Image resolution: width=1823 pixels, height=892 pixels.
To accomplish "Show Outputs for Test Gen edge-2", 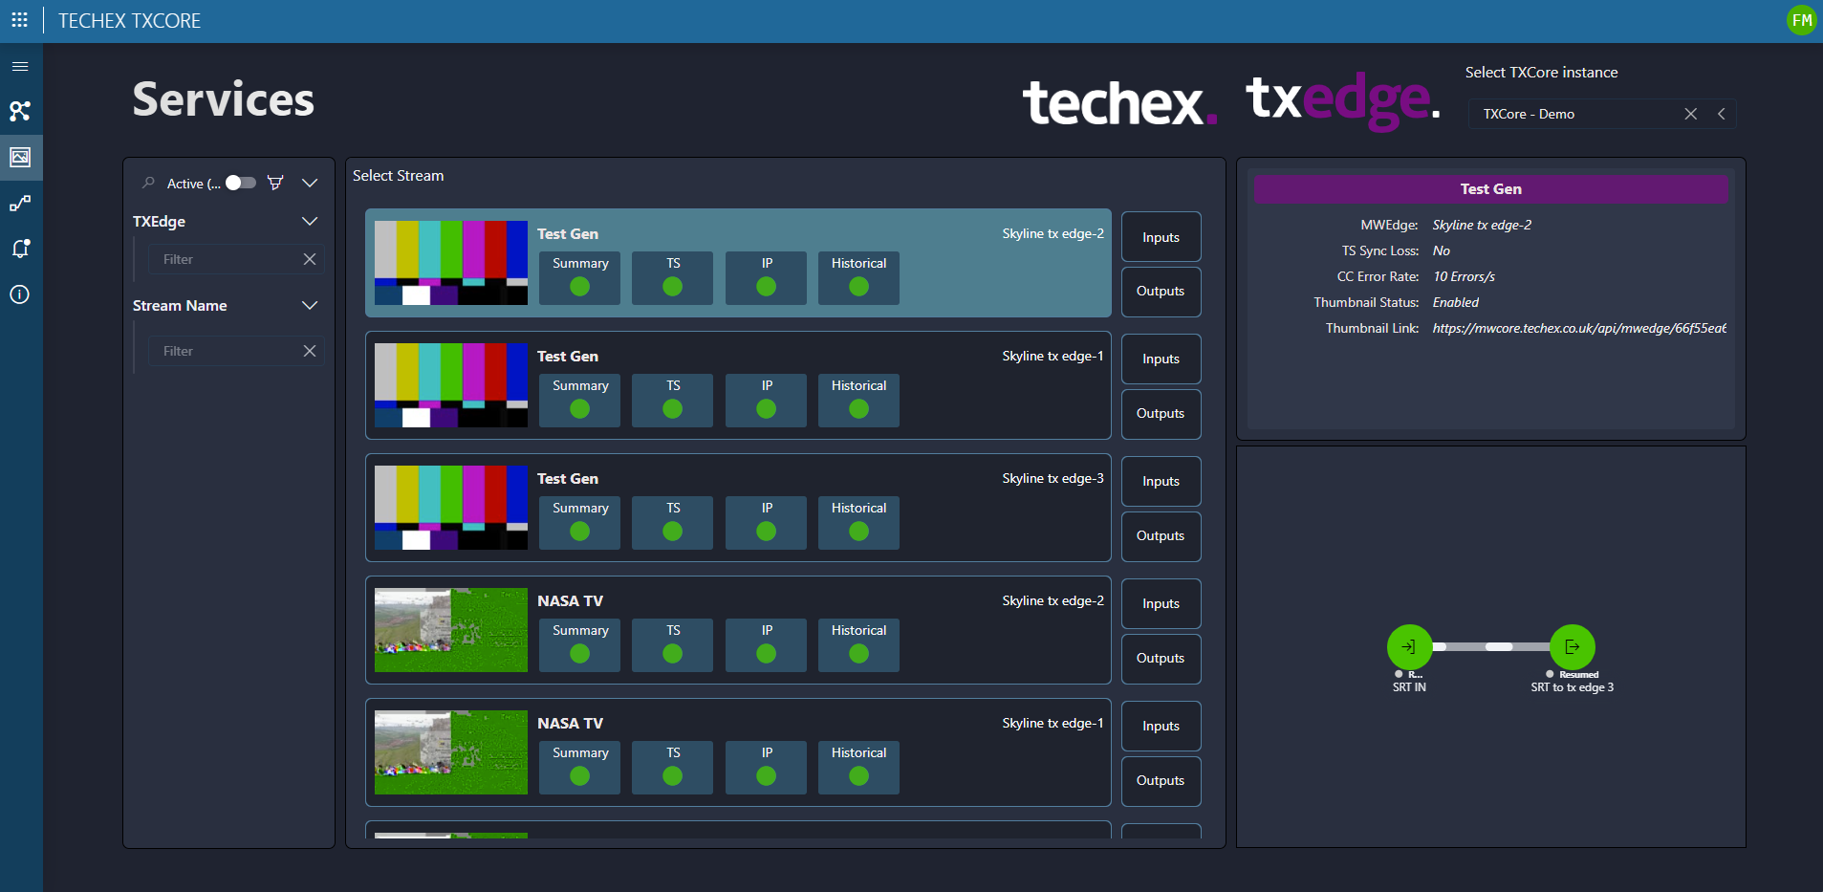I will click(1161, 292).
